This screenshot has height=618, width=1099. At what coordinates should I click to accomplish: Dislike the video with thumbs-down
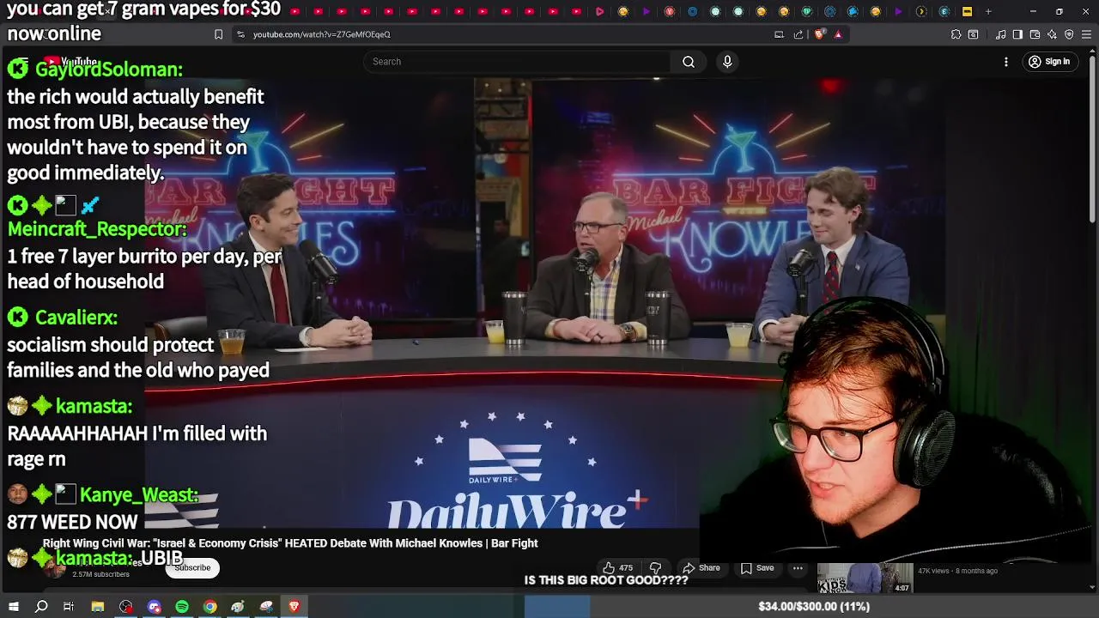(655, 568)
